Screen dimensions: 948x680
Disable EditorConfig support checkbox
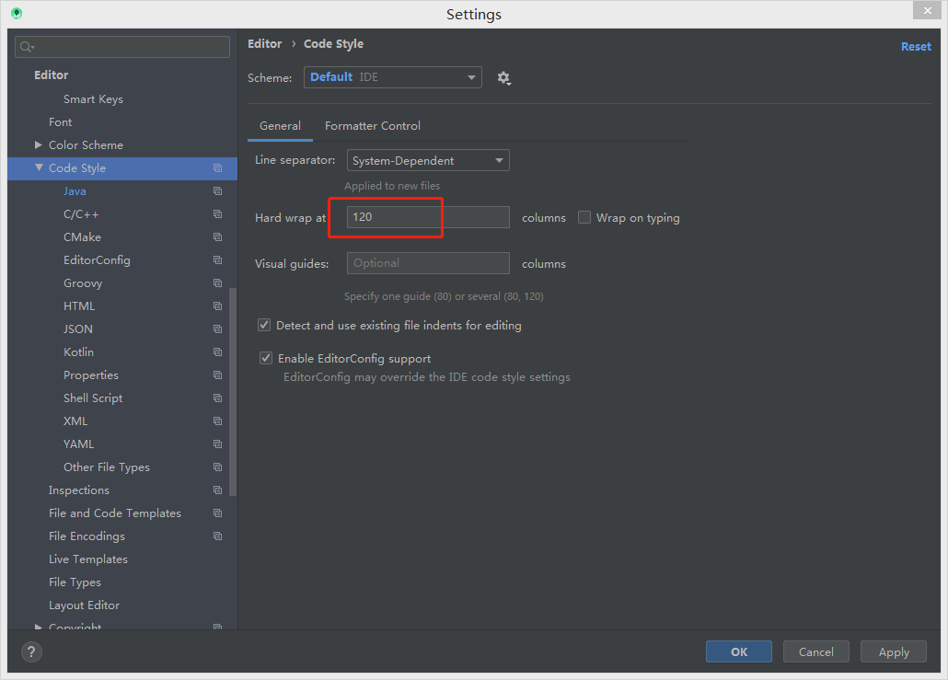point(266,359)
